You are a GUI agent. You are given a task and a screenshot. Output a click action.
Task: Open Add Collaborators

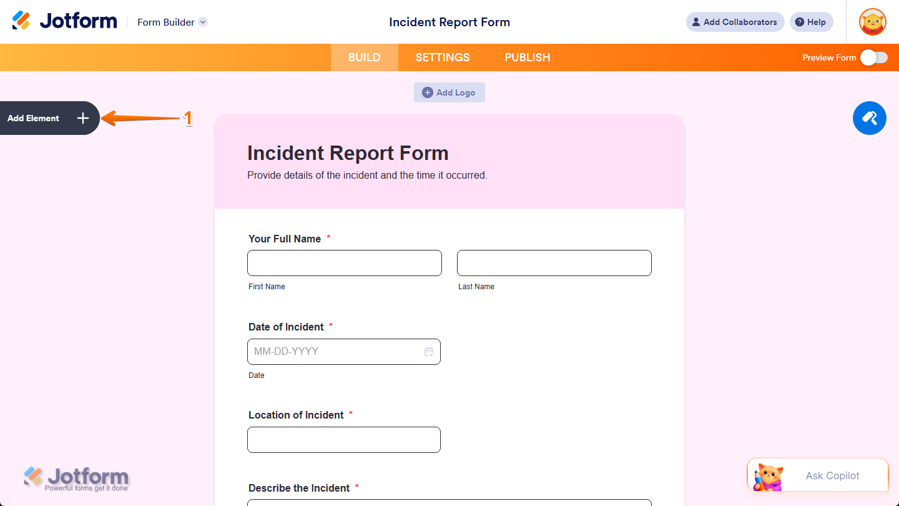point(735,22)
